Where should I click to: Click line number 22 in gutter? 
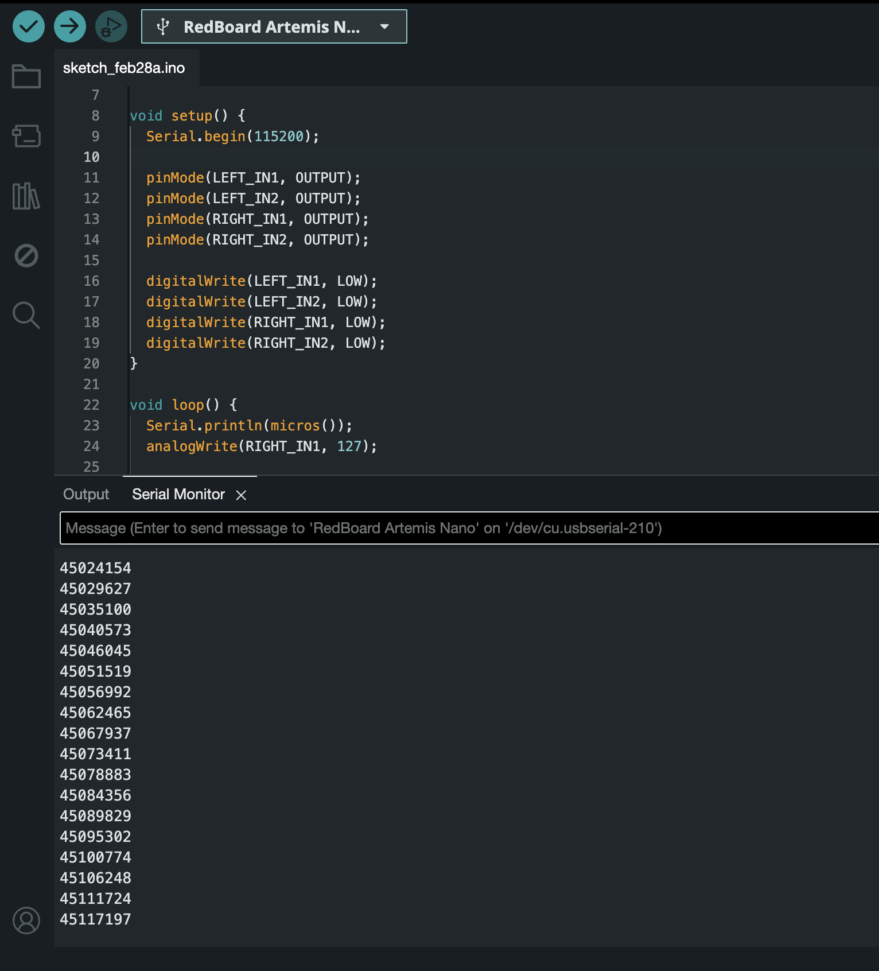pos(92,405)
